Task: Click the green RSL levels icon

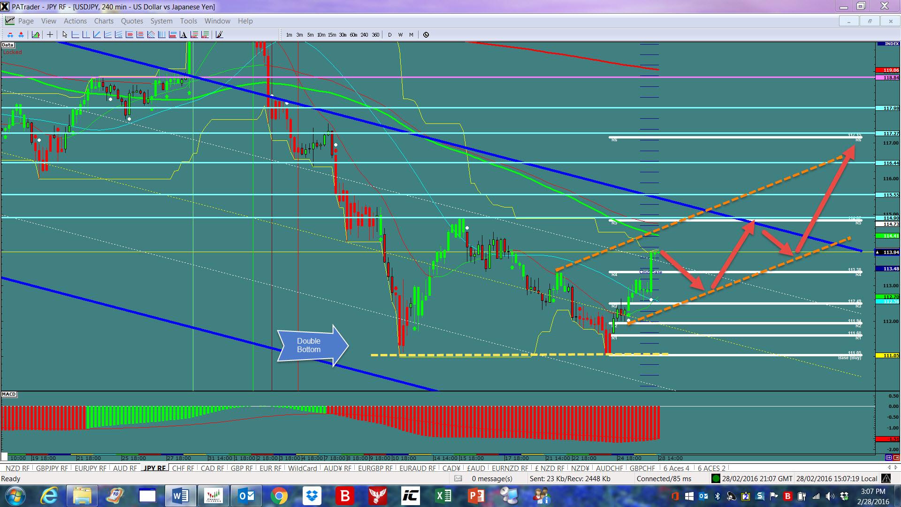Action: click(205, 35)
